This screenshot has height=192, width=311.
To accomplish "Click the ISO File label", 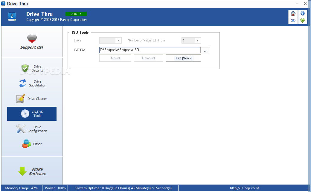I will (79, 50).
